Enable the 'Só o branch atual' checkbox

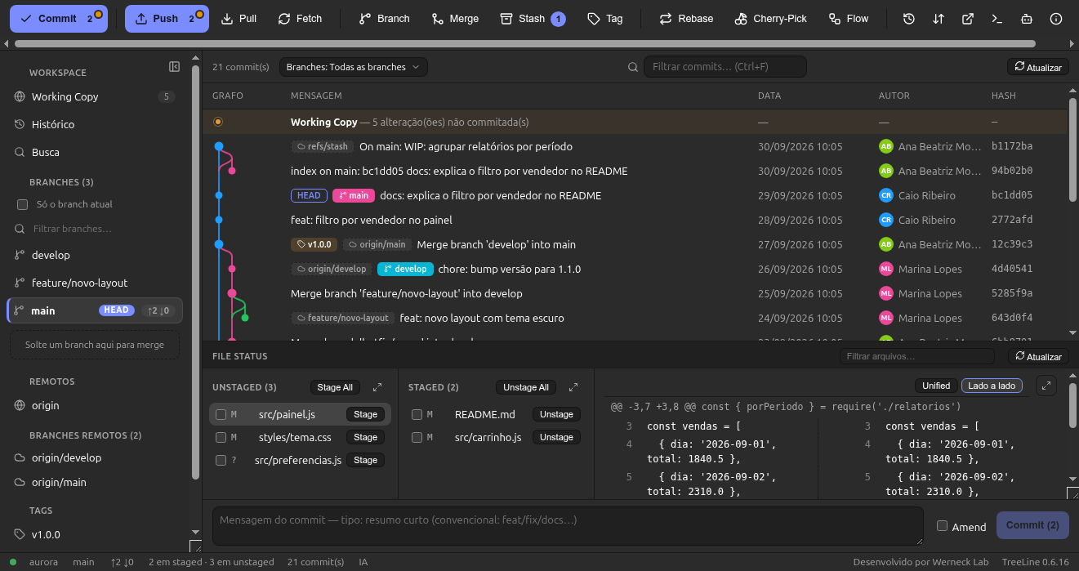(23, 204)
